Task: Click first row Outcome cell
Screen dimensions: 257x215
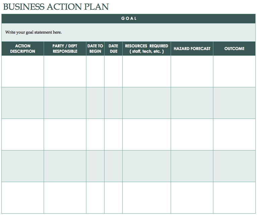Action: (x=234, y=71)
